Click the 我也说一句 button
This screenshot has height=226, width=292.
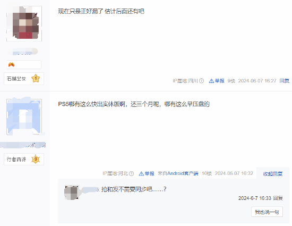pyautogui.click(x=267, y=212)
